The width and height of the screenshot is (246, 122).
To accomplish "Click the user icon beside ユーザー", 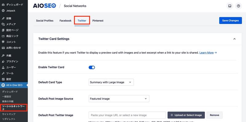I will point(3,67).
